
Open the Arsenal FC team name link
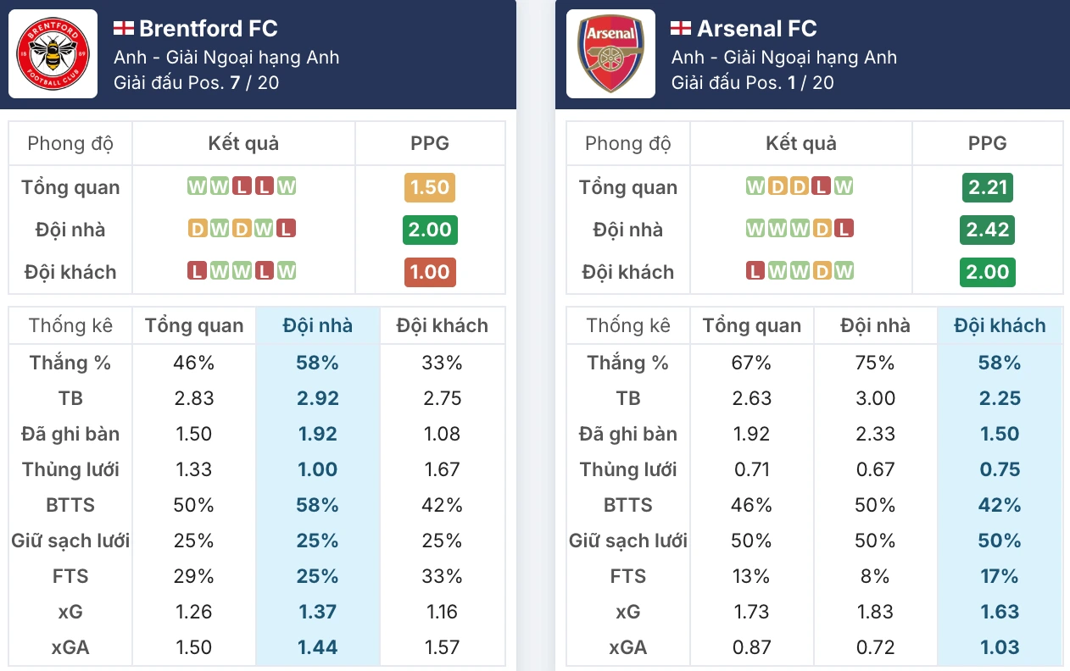coord(757,27)
